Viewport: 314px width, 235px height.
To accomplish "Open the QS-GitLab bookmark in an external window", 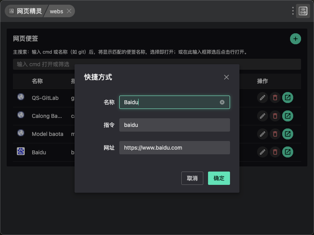I will coord(288,98).
